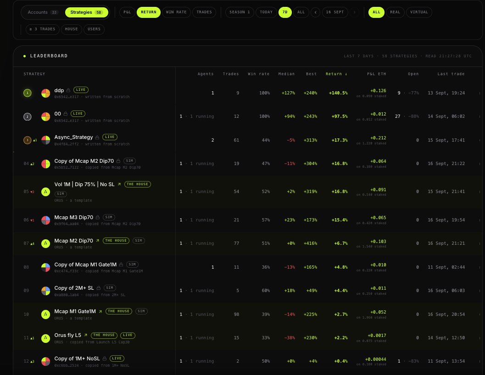485x375 pixels.
Task: Click the LIVE badge on the ddp row
Action: pos(81,90)
